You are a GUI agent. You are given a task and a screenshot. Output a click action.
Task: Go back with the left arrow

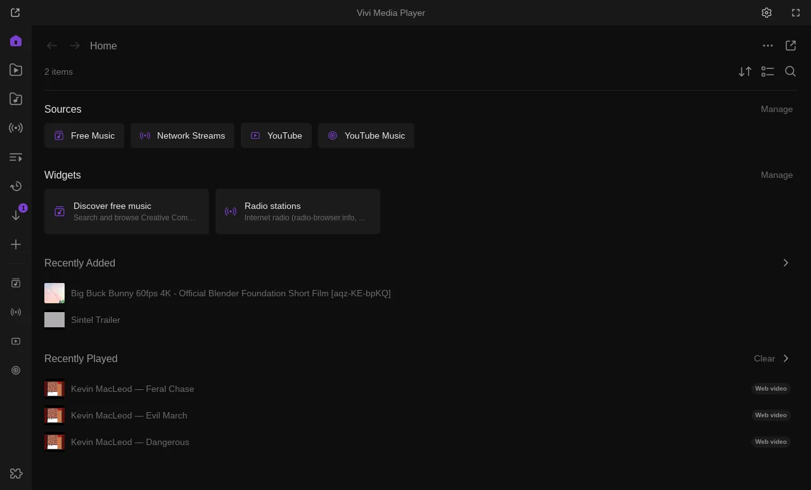click(x=52, y=46)
